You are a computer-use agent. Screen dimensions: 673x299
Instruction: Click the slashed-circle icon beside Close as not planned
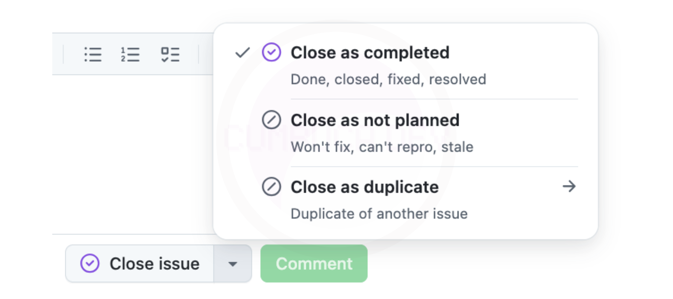click(x=271, y=120)
